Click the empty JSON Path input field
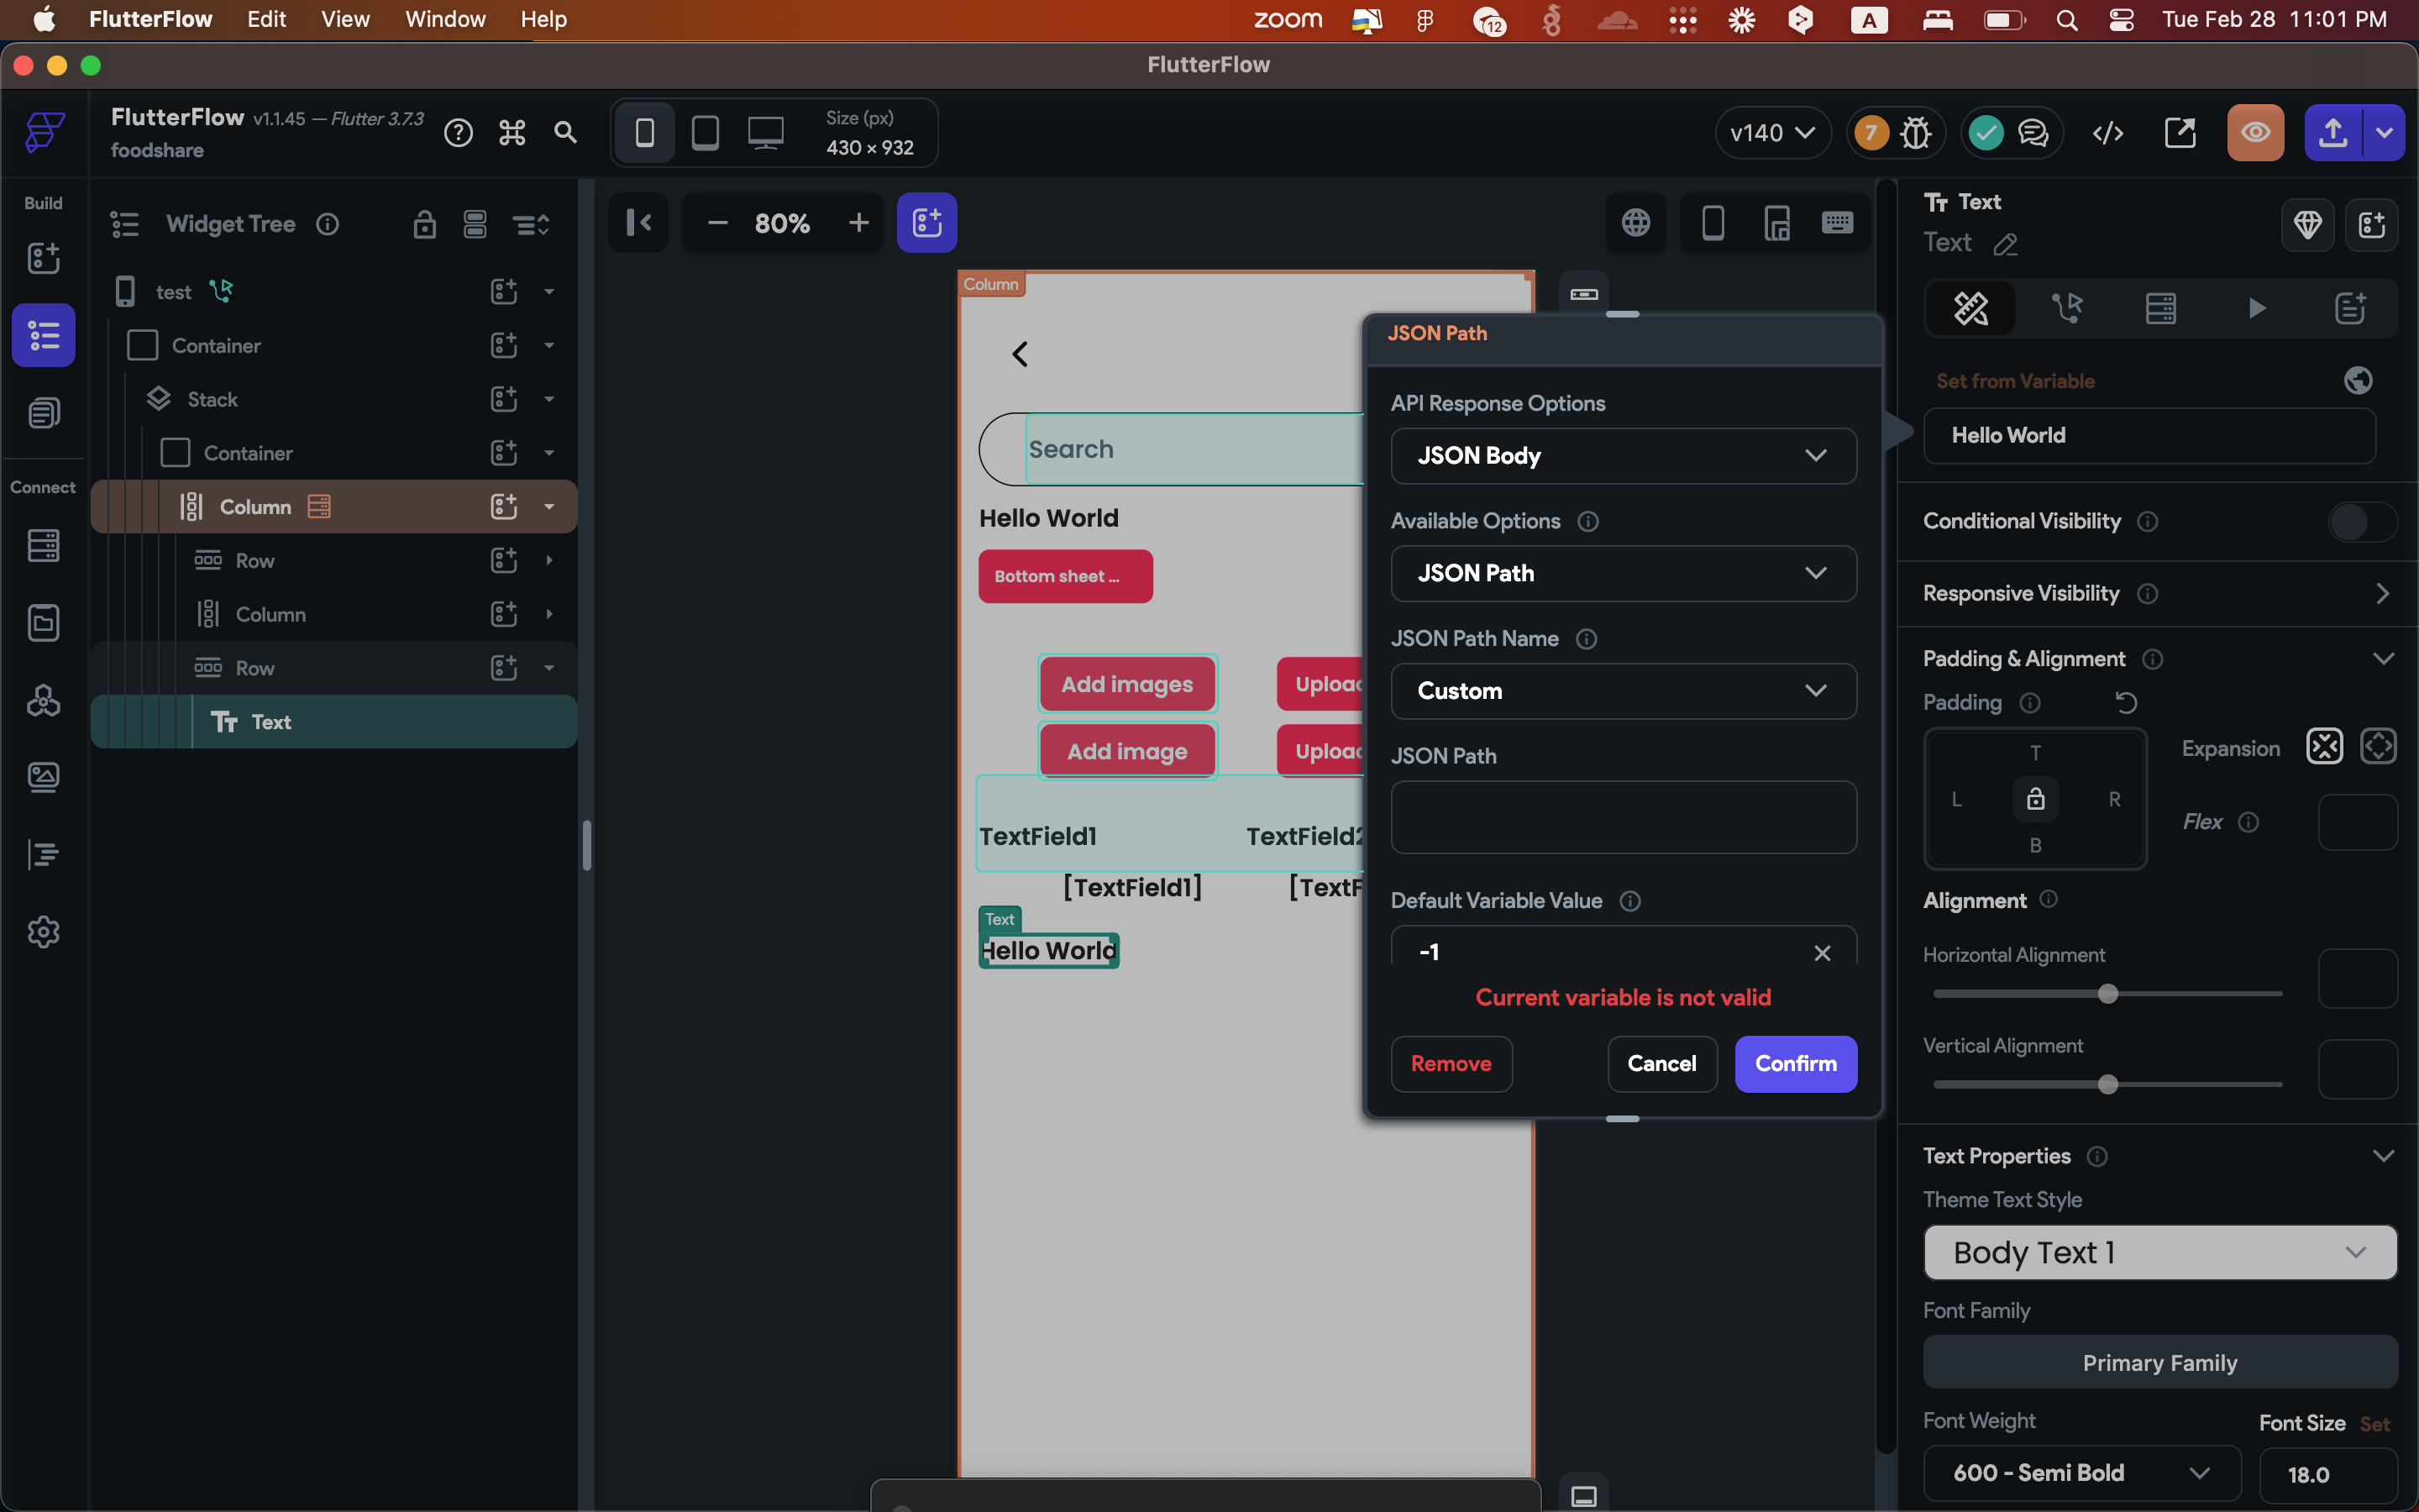 (x=1623, y=817)
